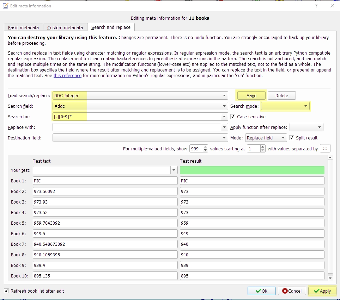Image resolution: width=340 pixels, height=300 pixels.
Task: Delete the saved search/replace entry
Action: tap(281, 95)
